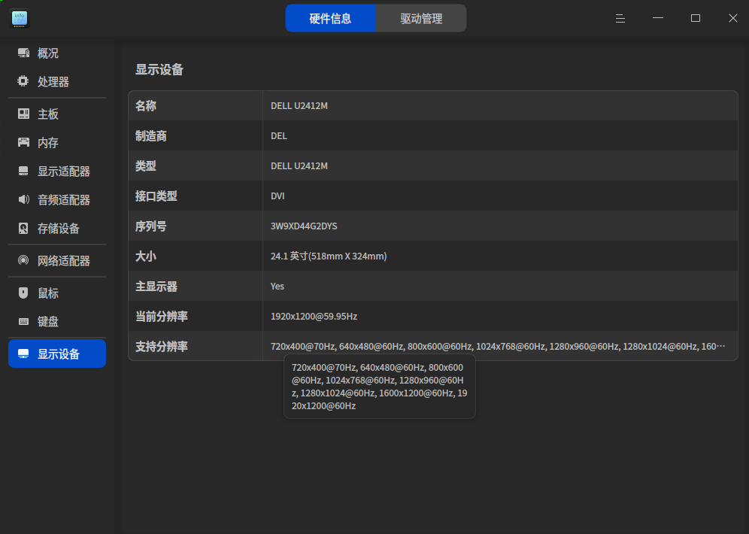Maximize the device manager window
749x534 pixels.
(696, 18)
